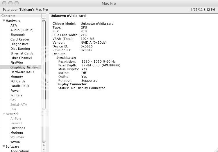This screenshot has height=152, width=218.
Task: Click the Software category label
Action: 12,146
